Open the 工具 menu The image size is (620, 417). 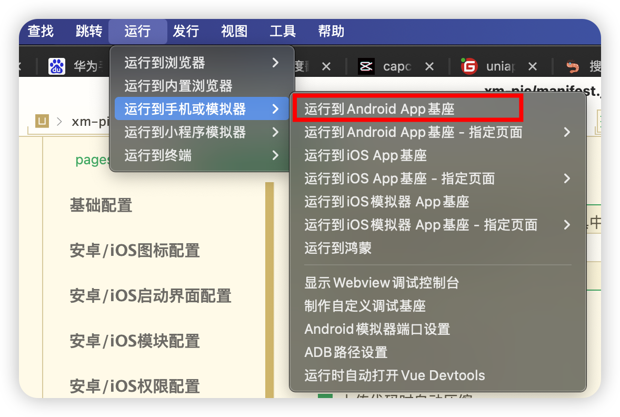pos(283,31)
